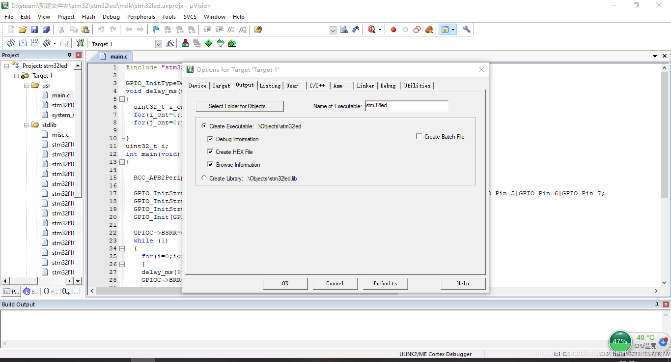This screenshot has width=671, height=362.
Task: Click the Defaults button
Action: coord(385,283)
